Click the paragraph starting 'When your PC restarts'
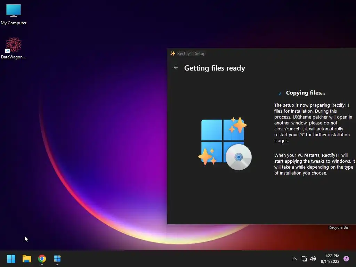Image resolution: width=356 pixels, height=267 pixels. point(314,164)
